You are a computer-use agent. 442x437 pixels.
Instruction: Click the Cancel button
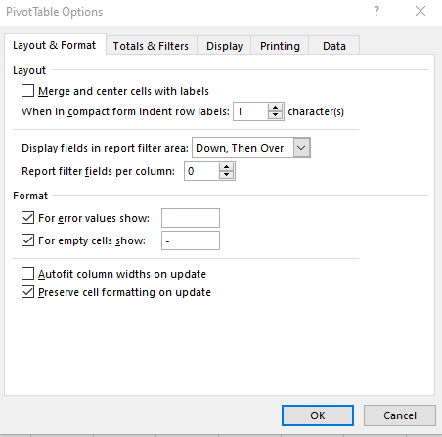pyautogui.click(x=400, y=415)
